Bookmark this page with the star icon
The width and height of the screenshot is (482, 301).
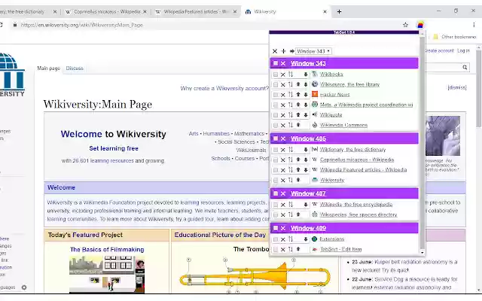405,25
